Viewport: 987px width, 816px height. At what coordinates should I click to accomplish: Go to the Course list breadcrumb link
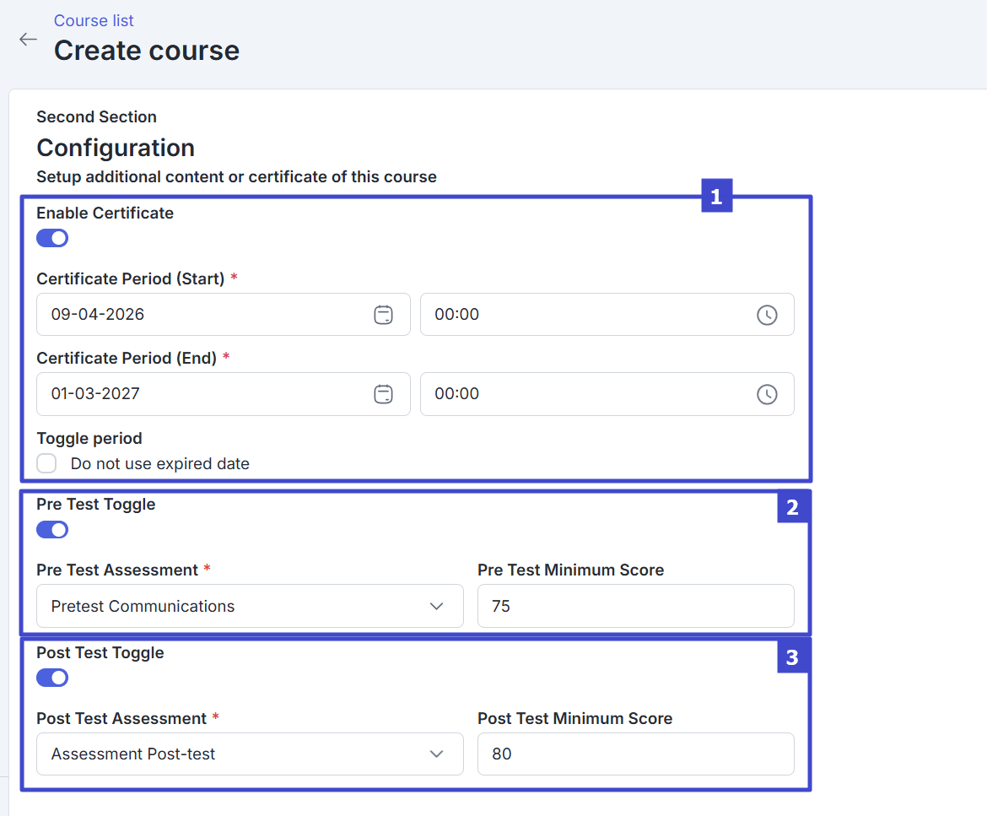tap(94, 20)
